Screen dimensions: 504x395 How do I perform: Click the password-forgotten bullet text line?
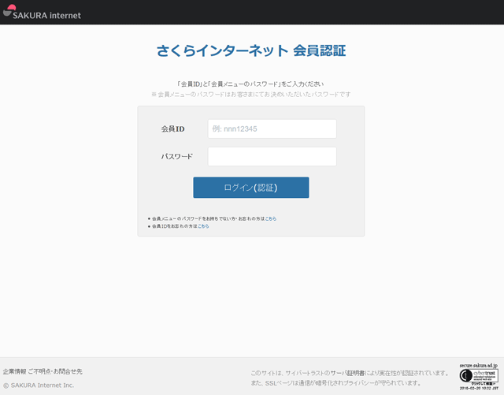coord(208,218)
